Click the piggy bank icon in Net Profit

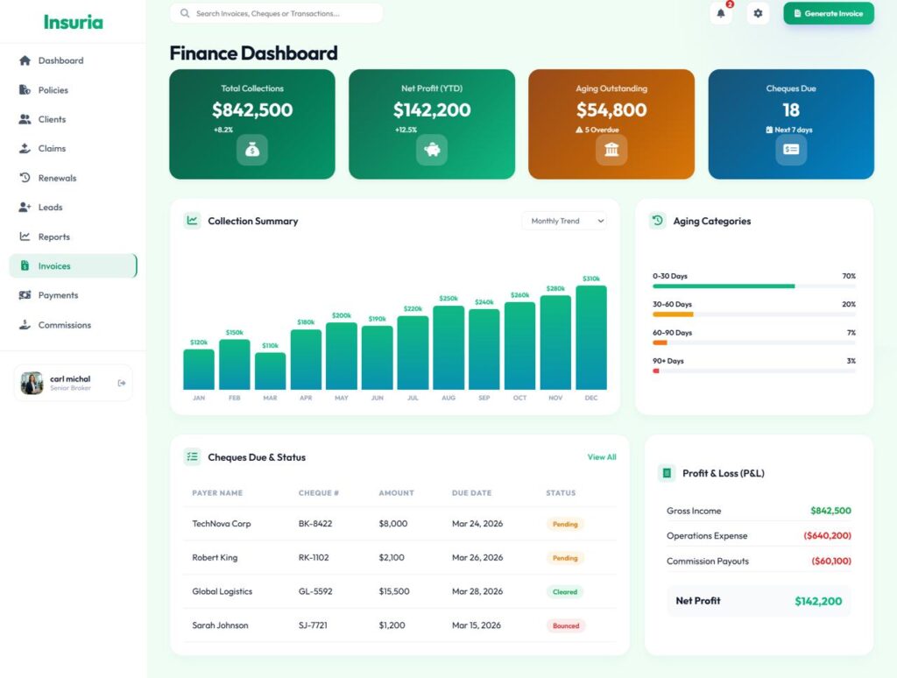432,150
